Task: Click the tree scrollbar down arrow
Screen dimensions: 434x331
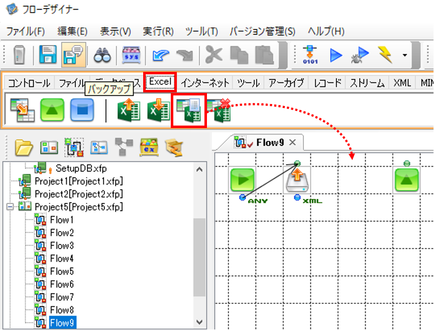Action: pyautogui.click(x=199, y=322)
